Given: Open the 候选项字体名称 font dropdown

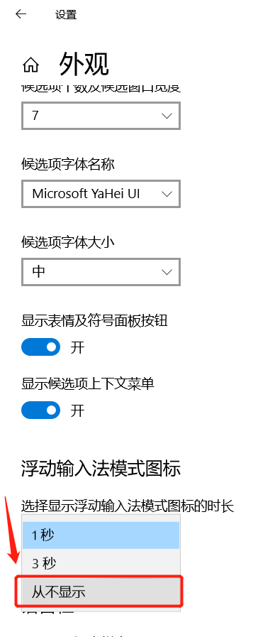Looking at the screenshot, I should (x=101, y=194).
